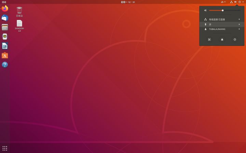Open the Files manager dock icon

pyautogui.click(x=5, y=27)
